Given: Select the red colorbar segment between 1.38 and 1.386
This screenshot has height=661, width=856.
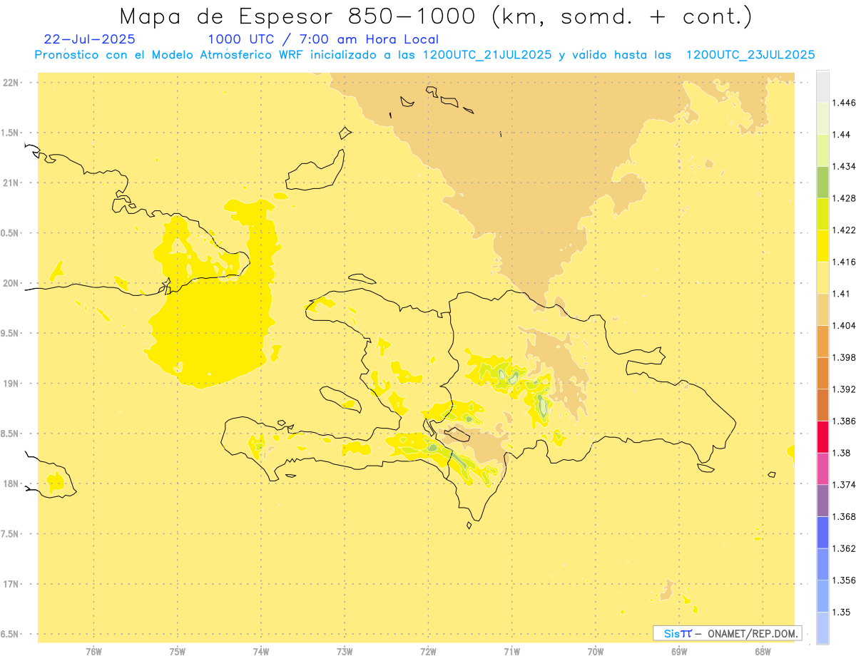Looking at the screenshot, I should [x=822, y=436].
